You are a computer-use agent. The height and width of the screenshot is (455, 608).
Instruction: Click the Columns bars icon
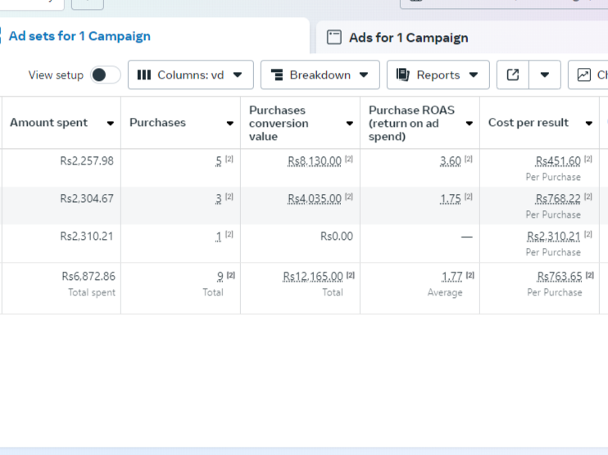tap(144, 74)
